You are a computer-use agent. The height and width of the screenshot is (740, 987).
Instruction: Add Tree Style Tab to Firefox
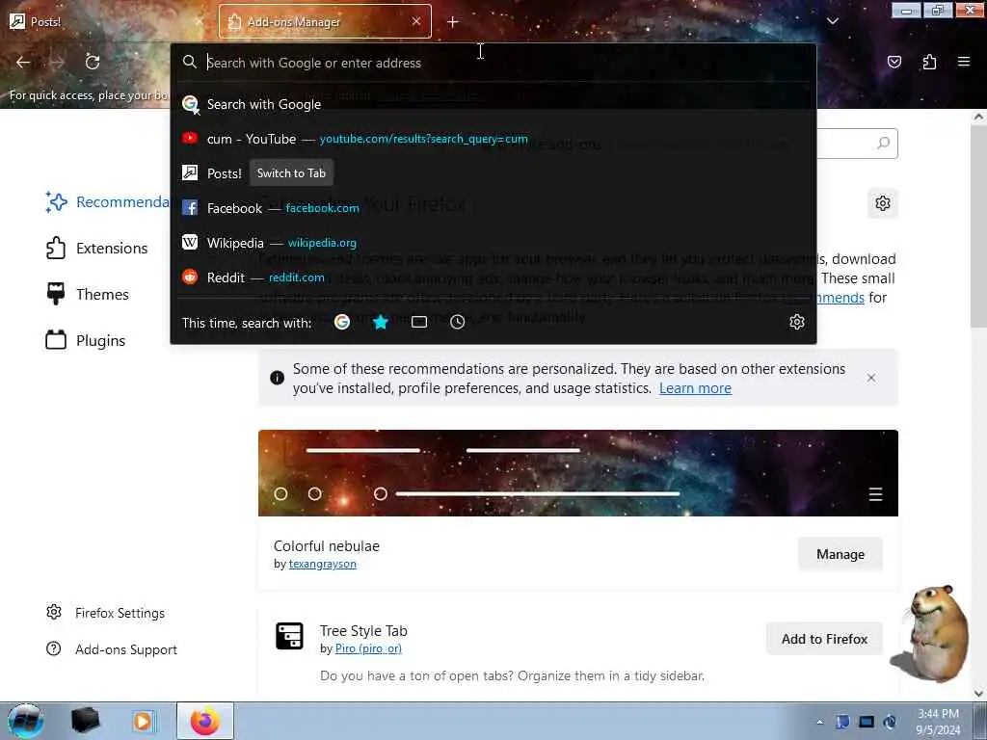[825, 639]
